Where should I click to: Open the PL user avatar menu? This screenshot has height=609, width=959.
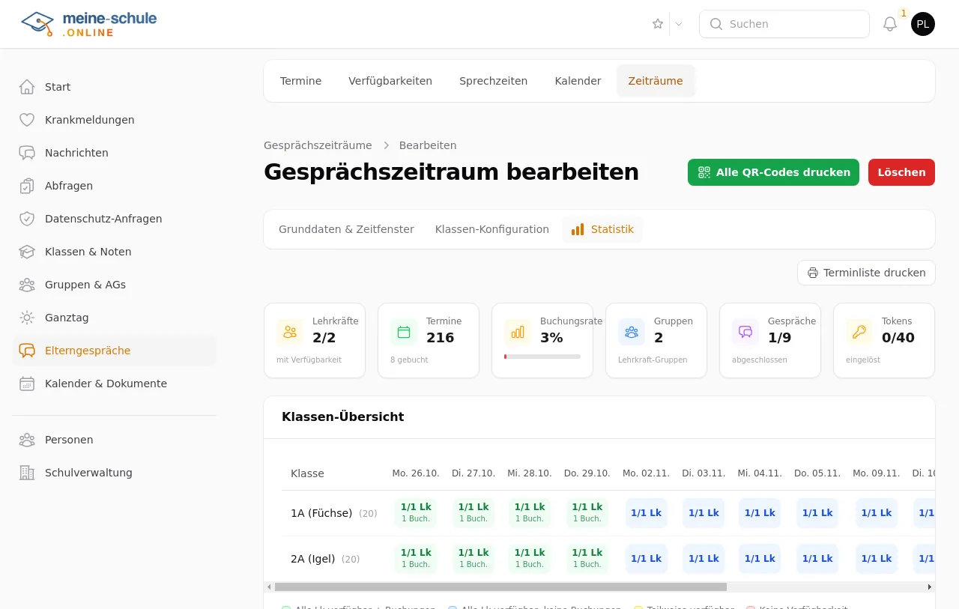[923, 24]
